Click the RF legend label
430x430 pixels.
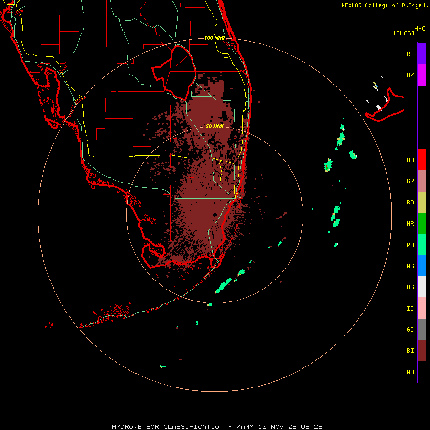coord(410,54)
